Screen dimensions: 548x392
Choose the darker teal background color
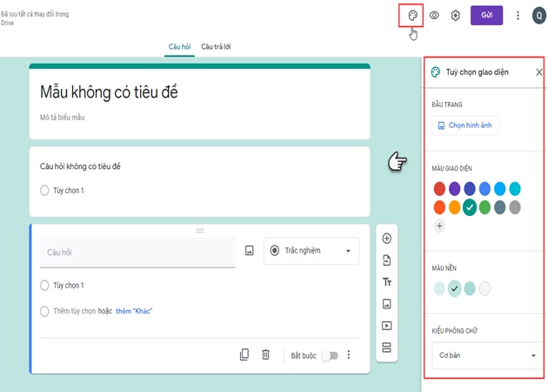pos(470,288)
